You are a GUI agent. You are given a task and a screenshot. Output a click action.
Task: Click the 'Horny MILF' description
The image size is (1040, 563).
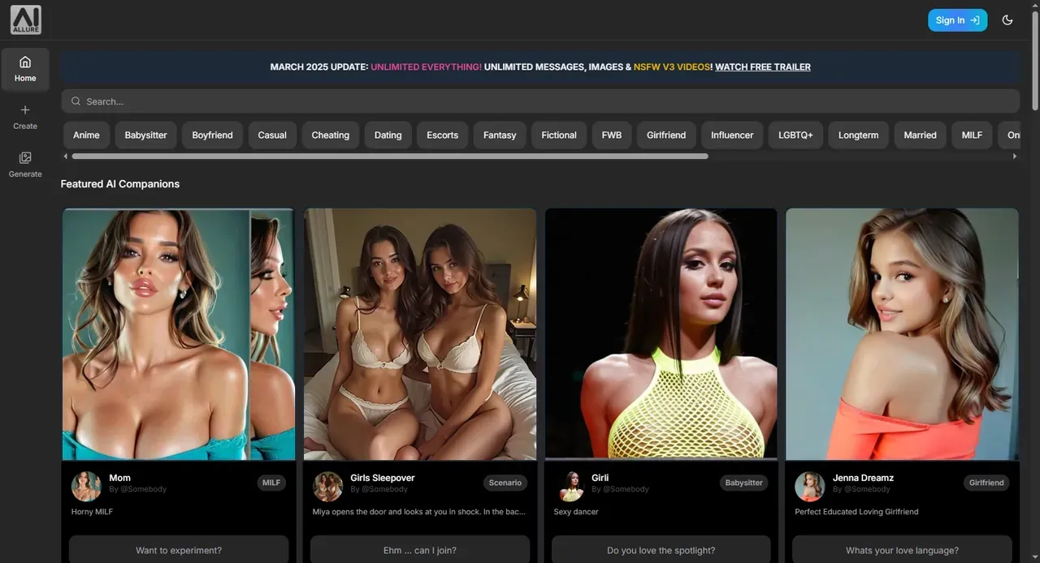tap(92, 512)
